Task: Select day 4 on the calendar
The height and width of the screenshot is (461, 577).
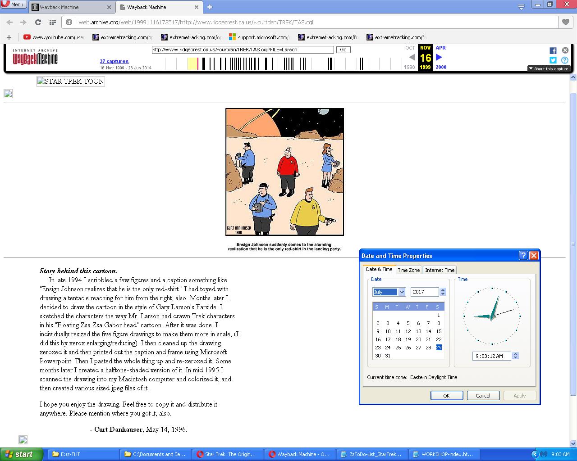Action: click(x=398, y=323)
